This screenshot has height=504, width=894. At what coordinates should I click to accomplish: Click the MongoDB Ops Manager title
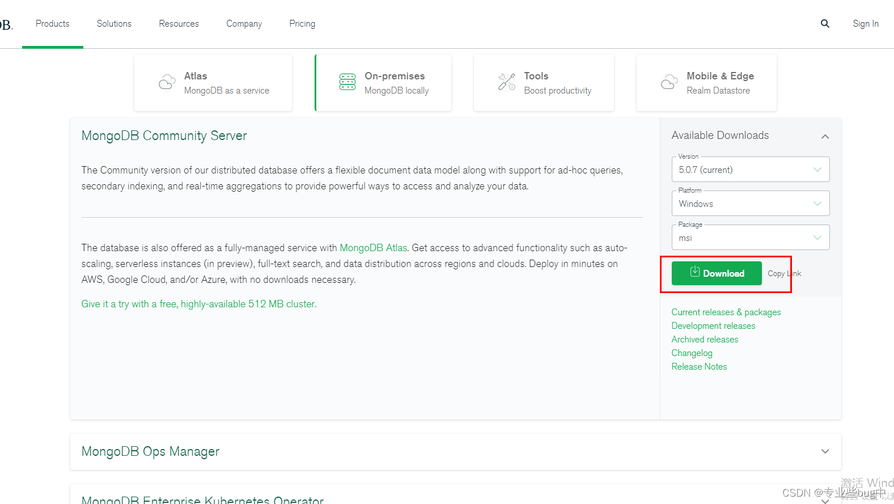(x=150, y=451)
